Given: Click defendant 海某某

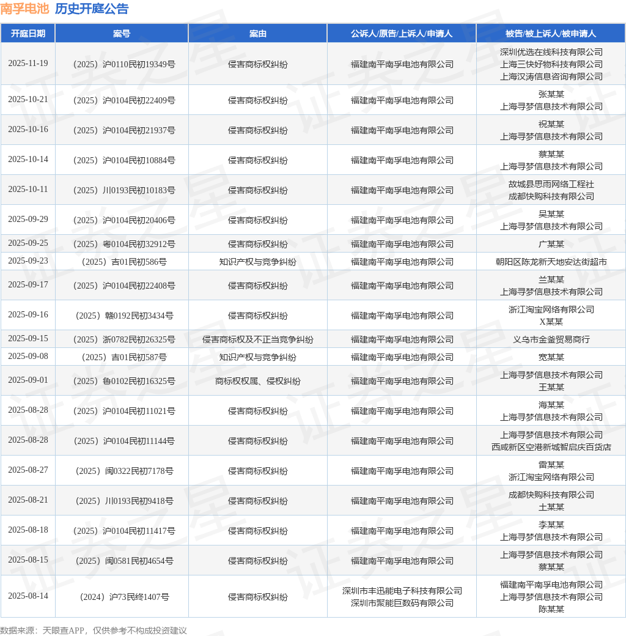Looking at the screenshot, I should [551, 405].
